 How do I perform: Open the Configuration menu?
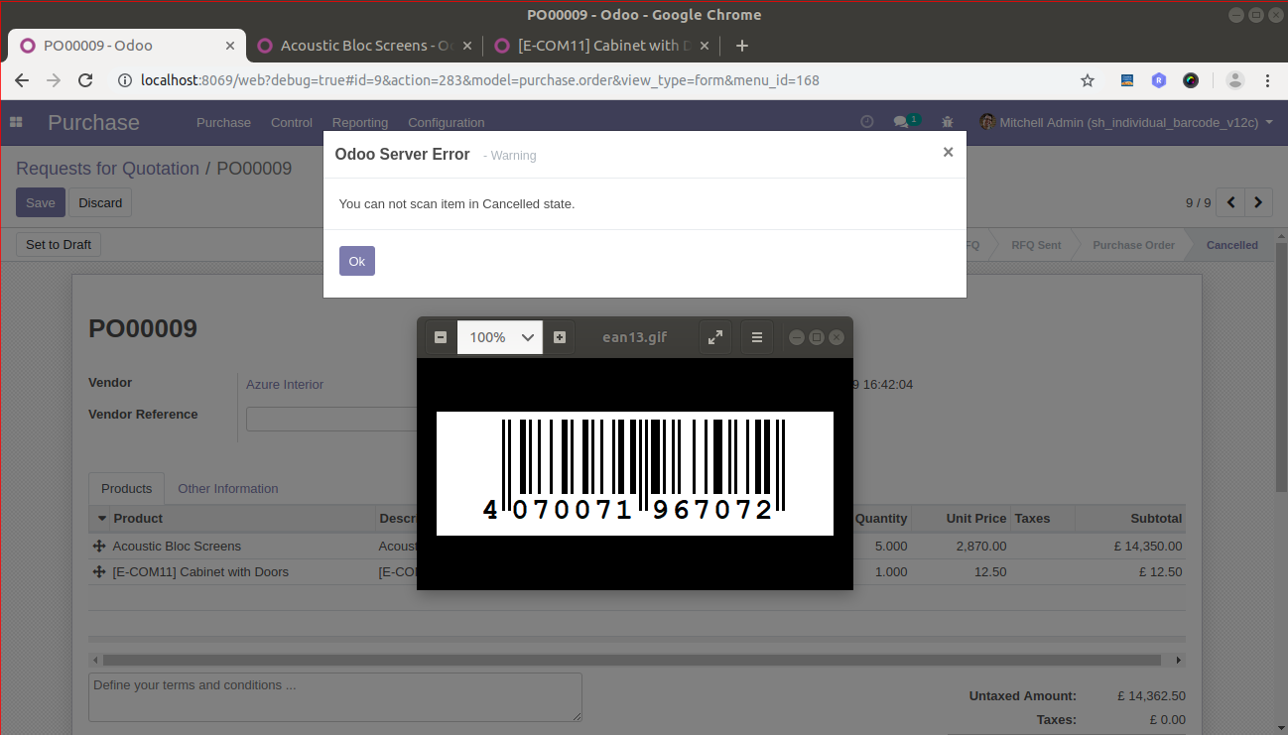pyautogui.click(x=447, y=123)
